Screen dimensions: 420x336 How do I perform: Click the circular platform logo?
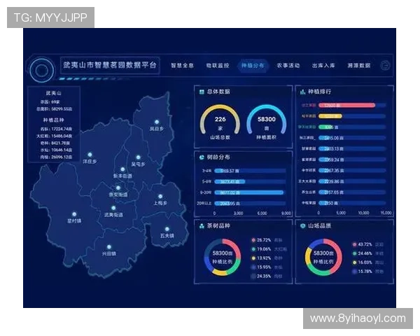click(41, 70)
